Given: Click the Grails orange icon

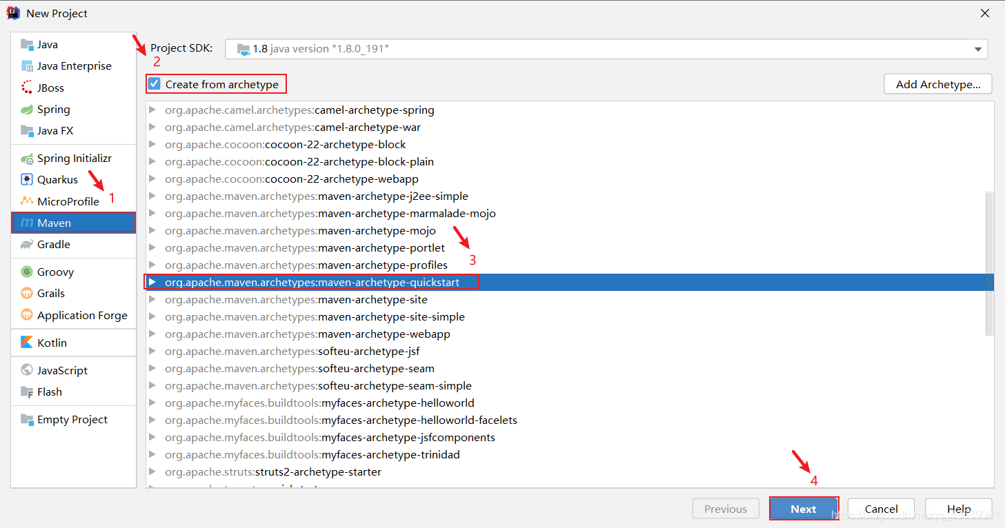Looking at the screenshot, I should (x=27, y=294).
